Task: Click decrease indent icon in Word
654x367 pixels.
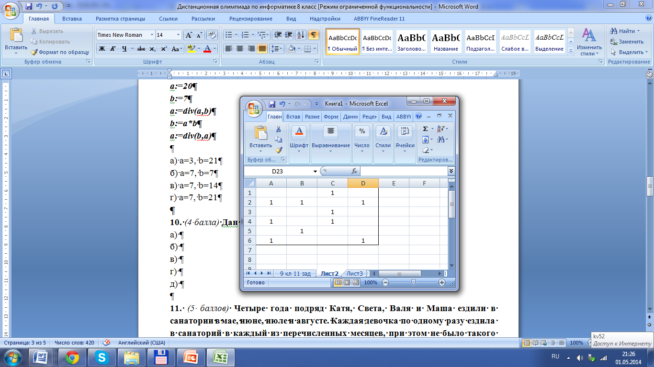Action: click(x=278, y=35)
